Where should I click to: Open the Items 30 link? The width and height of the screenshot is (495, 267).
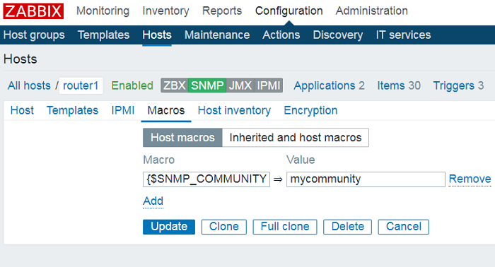[x=399, y=85]
